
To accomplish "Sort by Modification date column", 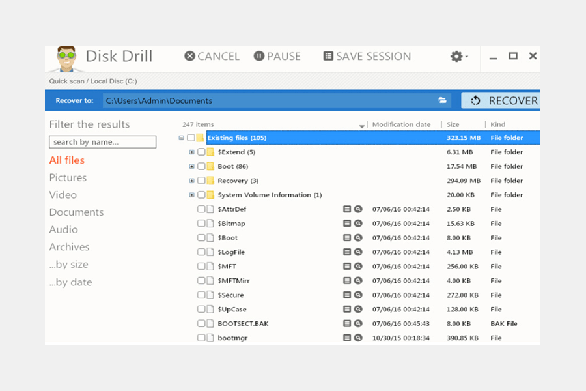I will 401,124.
